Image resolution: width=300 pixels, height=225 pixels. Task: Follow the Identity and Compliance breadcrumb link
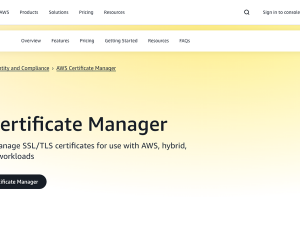click(x=24, y=68)
